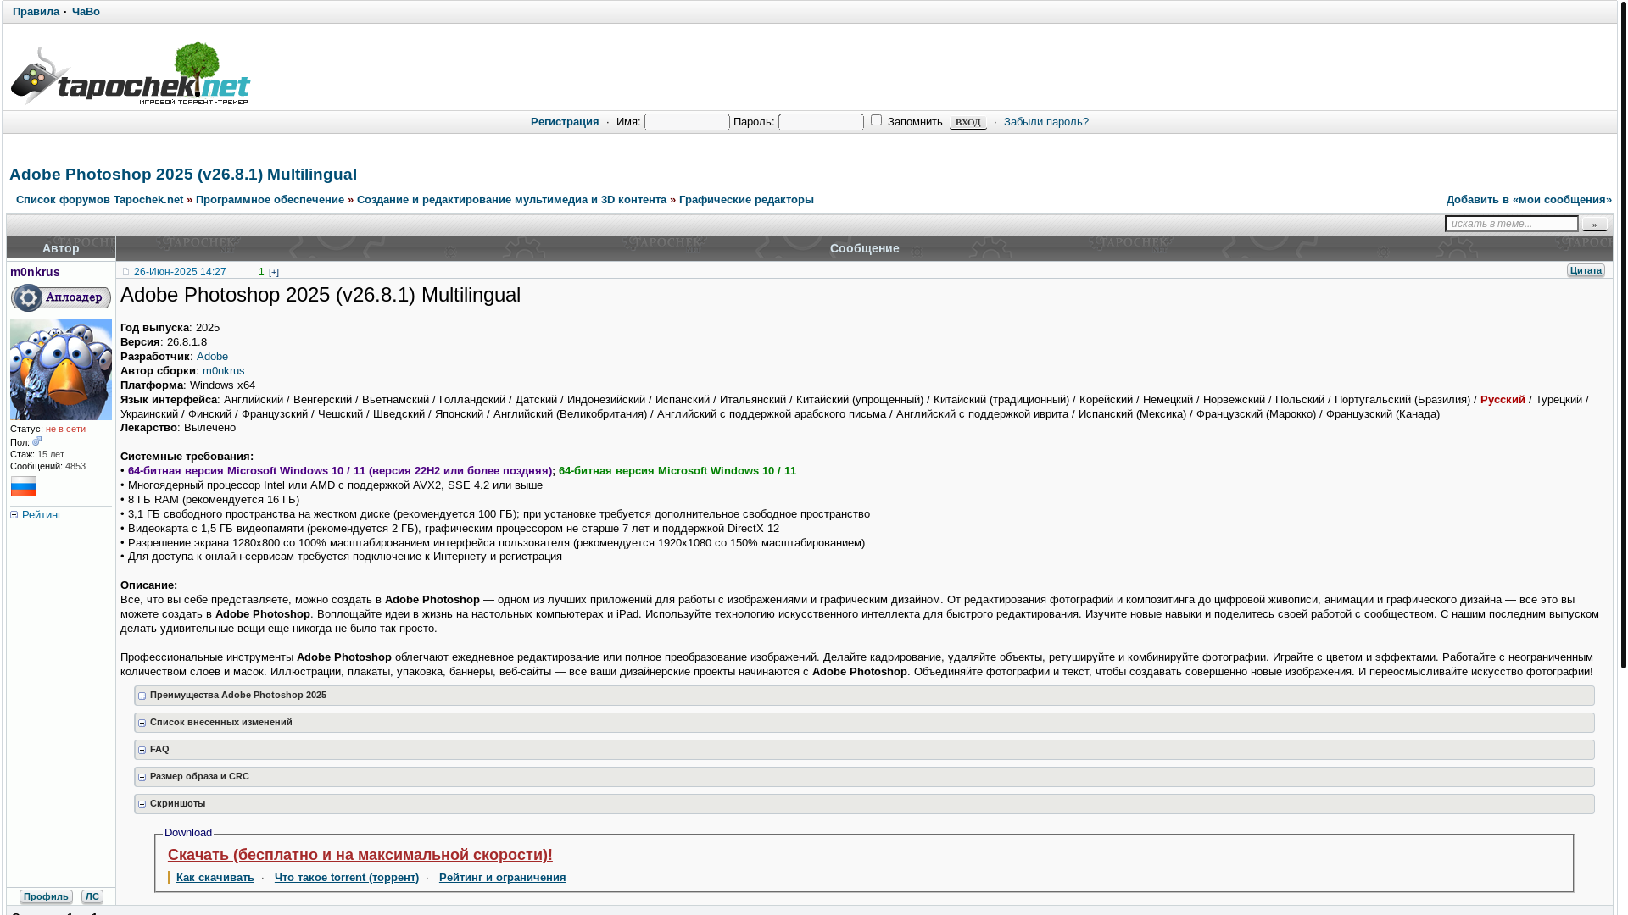
Task: Go to Программное обеспечение breadcrumb
Action: click(270, 200)
